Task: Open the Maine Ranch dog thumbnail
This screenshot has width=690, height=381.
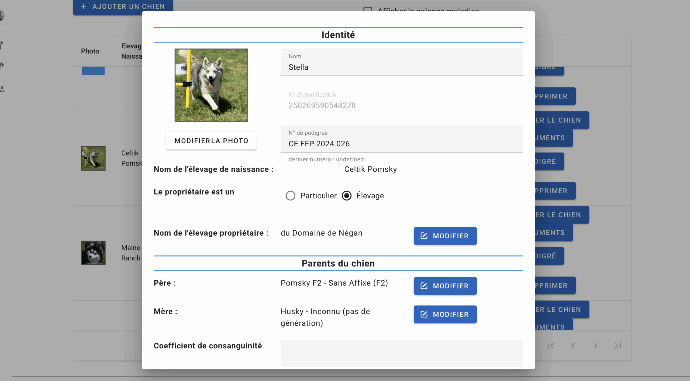Action: (x=93, y=253)
